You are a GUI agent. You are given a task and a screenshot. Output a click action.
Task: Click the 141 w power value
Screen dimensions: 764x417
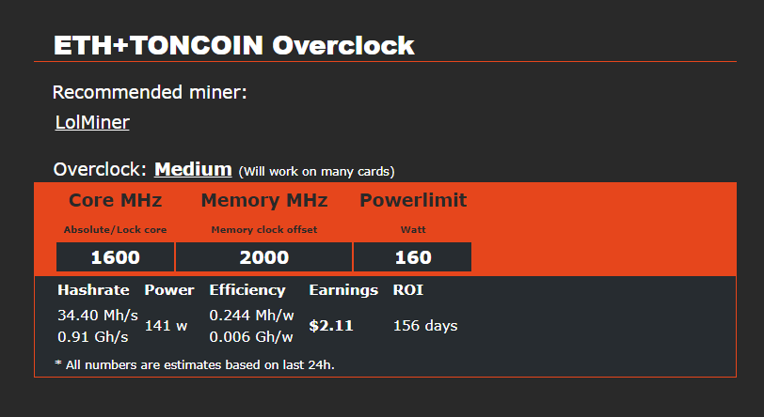tap(167, 326)
